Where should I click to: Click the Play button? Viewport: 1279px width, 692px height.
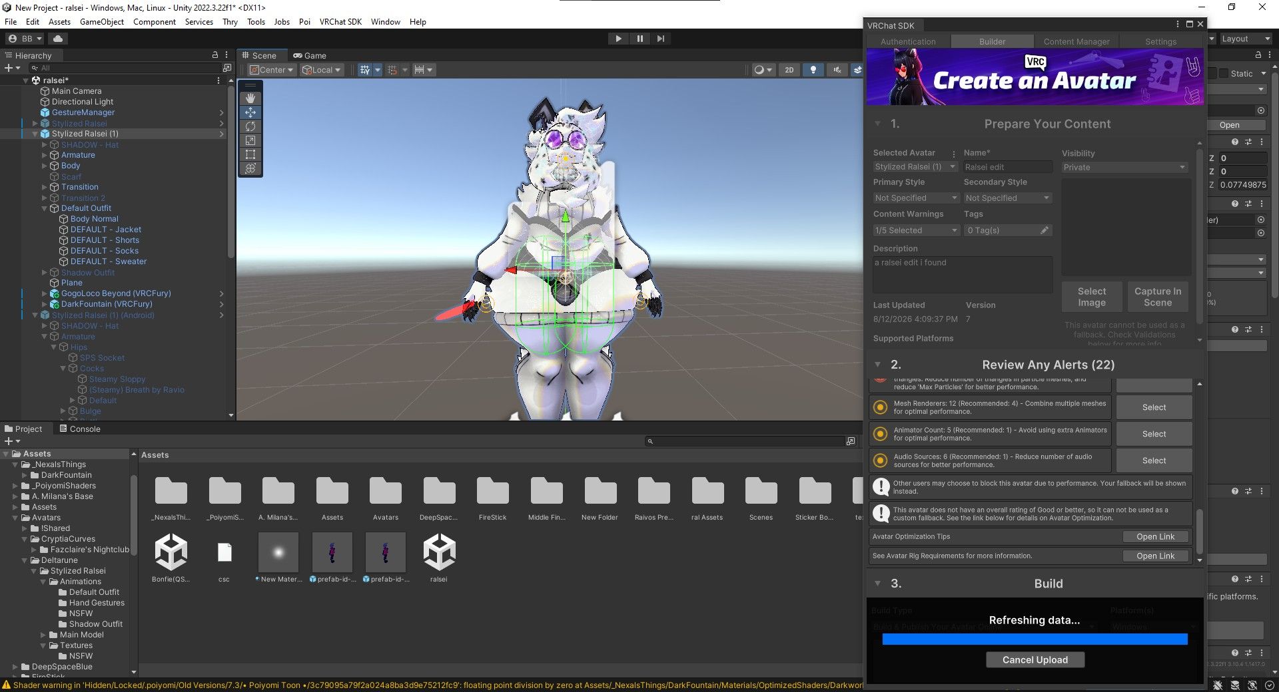[618, 39]
